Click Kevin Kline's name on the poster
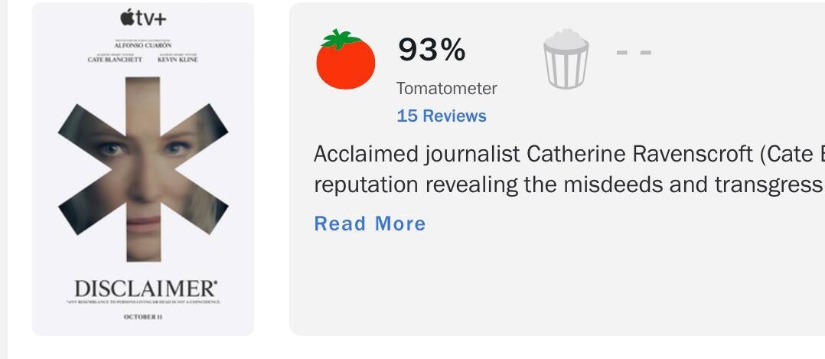 click(x=177, y=60)
